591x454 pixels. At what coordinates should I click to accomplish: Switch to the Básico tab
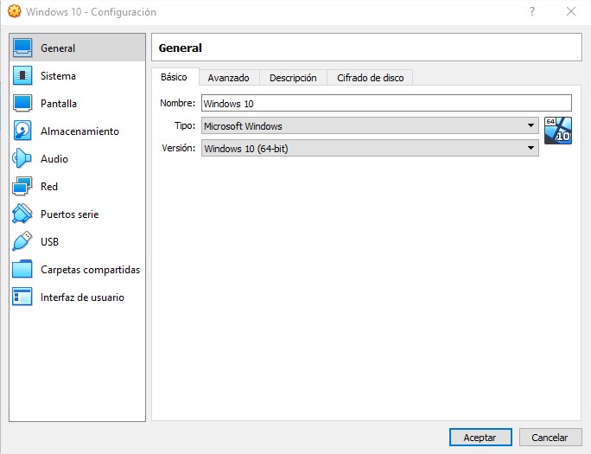pos(175,77)
